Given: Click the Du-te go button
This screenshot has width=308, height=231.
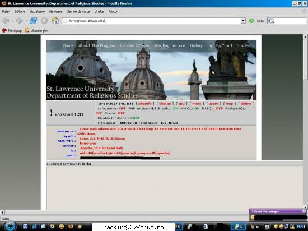Looking at the screenshot, I should click(x=256, y=21).
